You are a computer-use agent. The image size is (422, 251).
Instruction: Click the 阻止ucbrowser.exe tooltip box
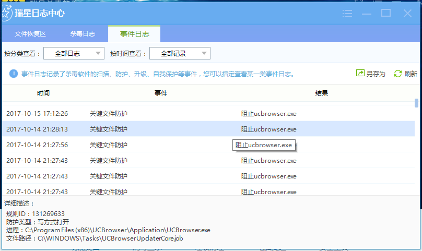click(264, 145)
